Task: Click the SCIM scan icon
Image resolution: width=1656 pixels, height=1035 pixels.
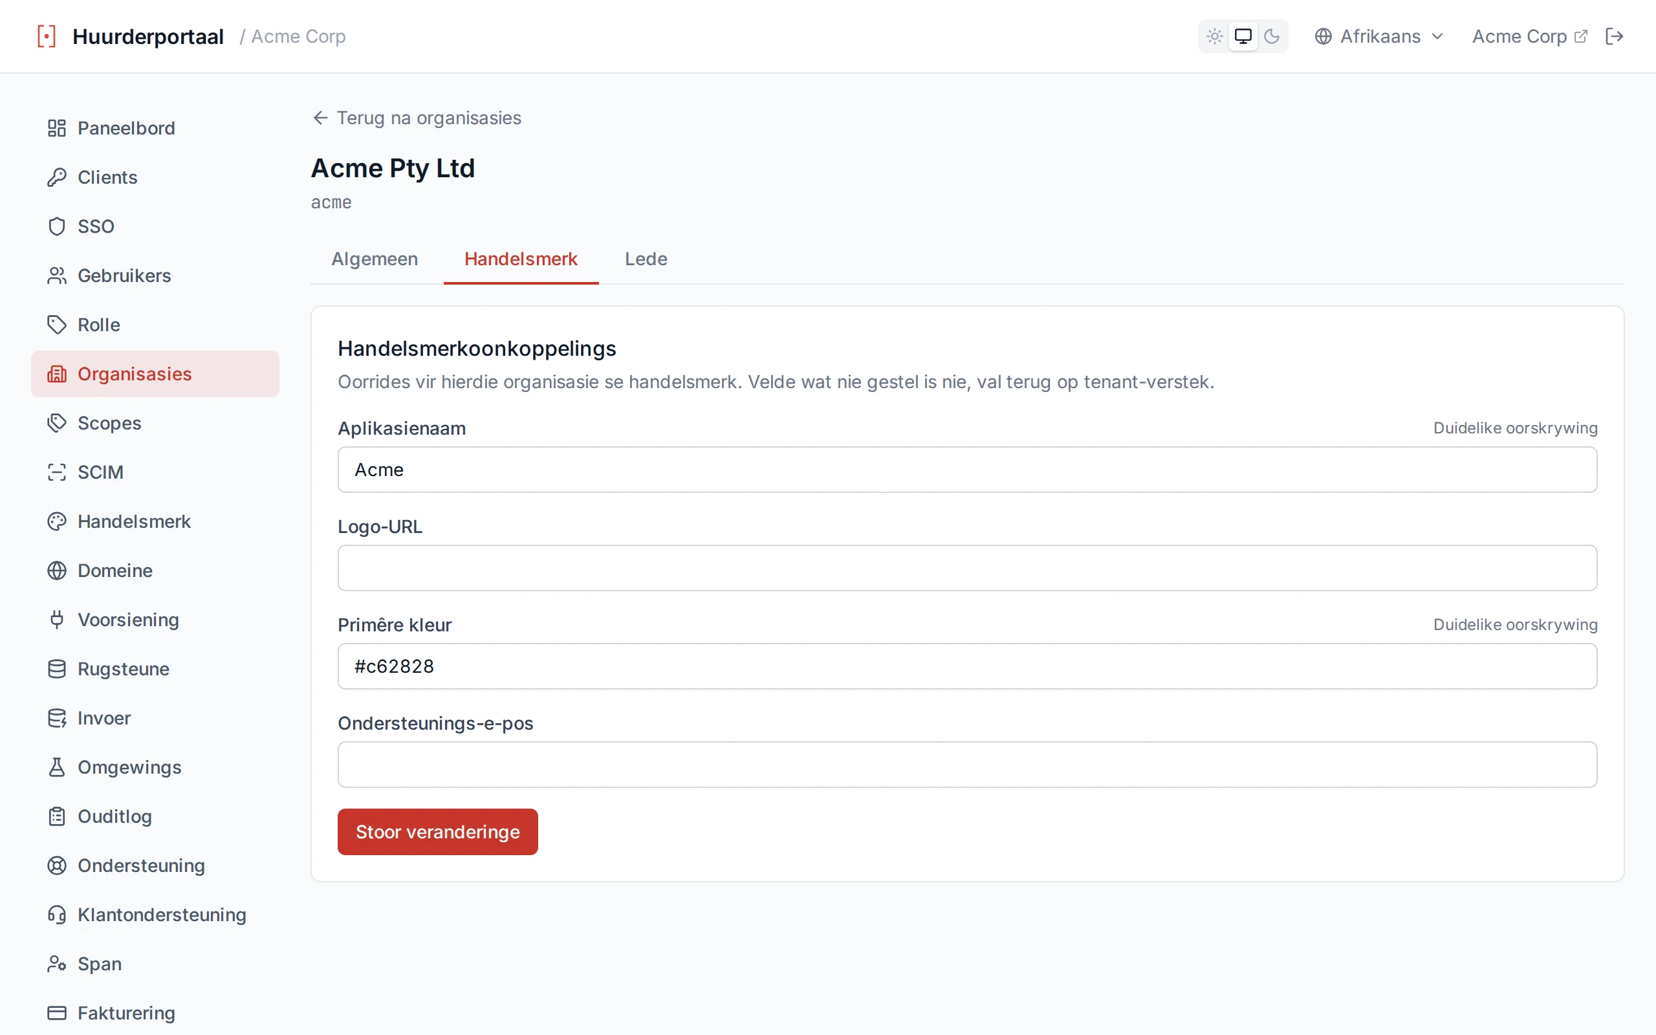Action: pos(57,472)
